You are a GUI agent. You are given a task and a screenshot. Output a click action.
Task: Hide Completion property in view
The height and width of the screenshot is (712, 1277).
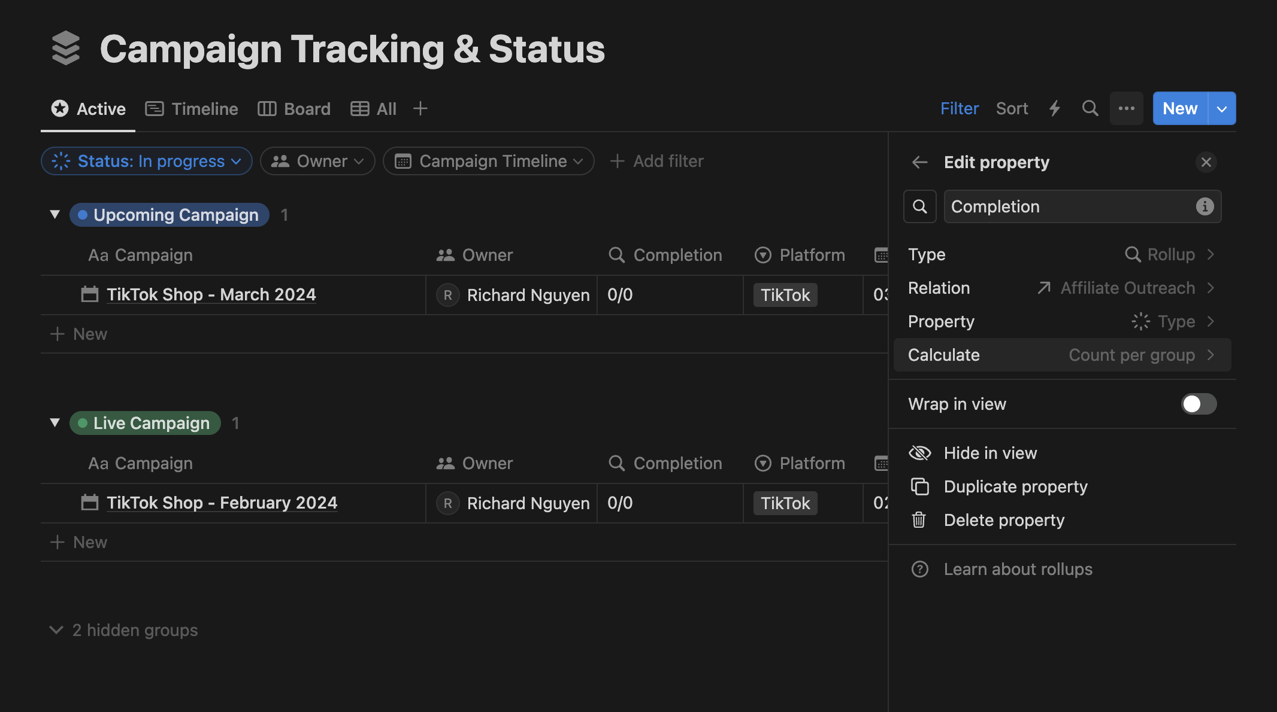pyautogui.click(x=990, y=453)
